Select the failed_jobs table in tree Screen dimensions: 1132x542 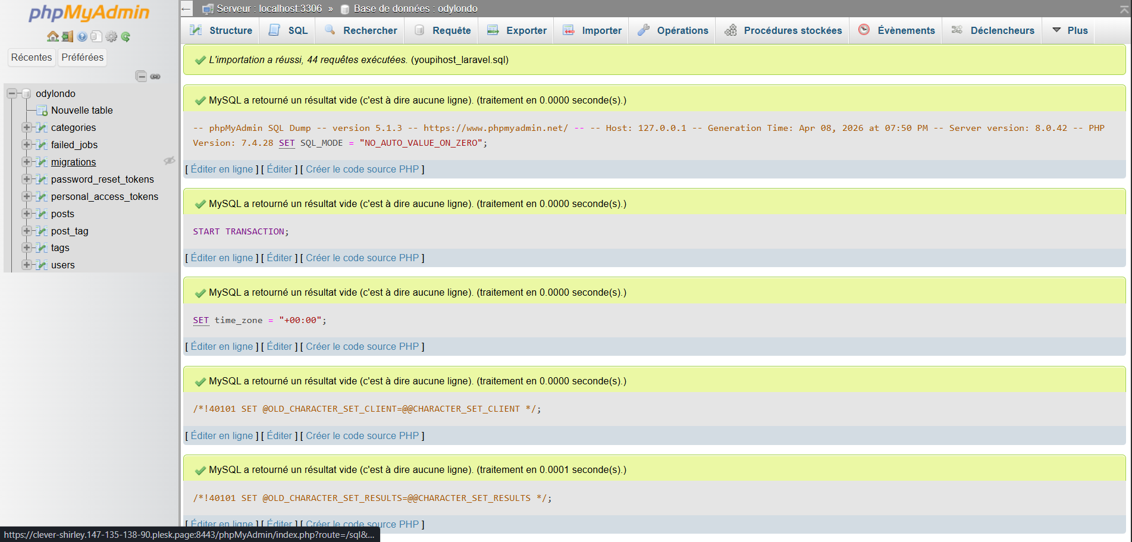point(74,145)
